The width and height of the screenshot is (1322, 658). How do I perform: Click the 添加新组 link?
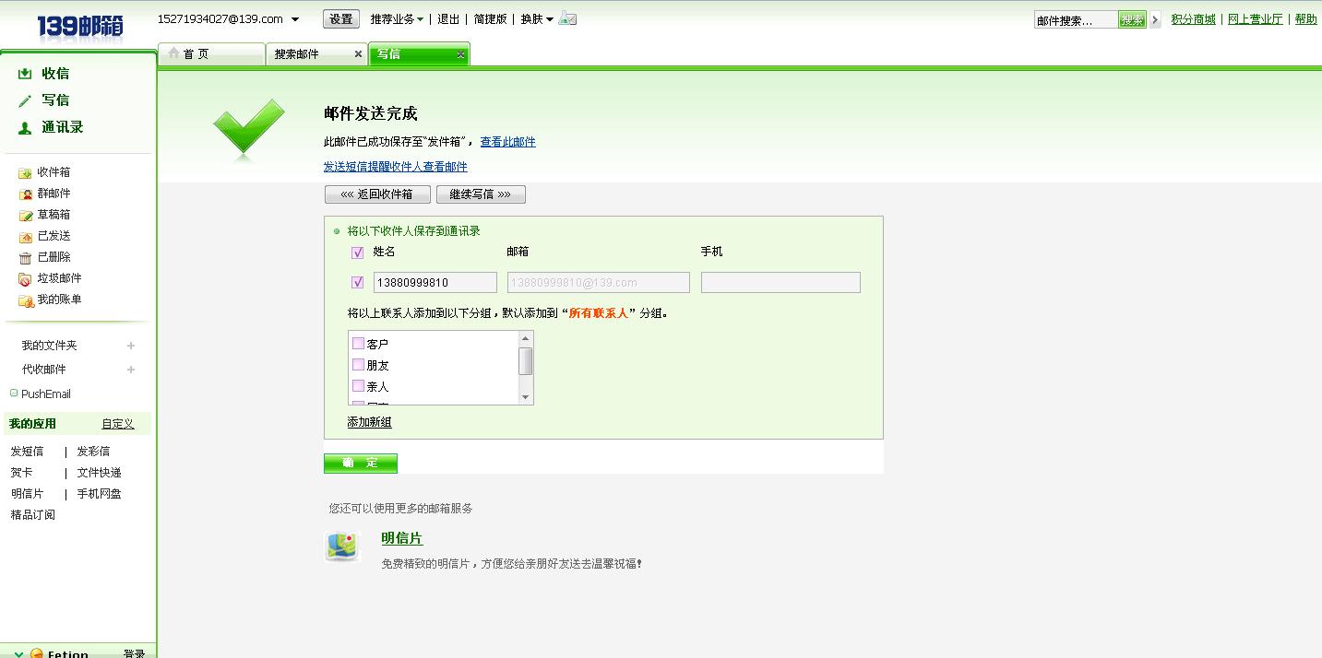(x=370, y=422)
